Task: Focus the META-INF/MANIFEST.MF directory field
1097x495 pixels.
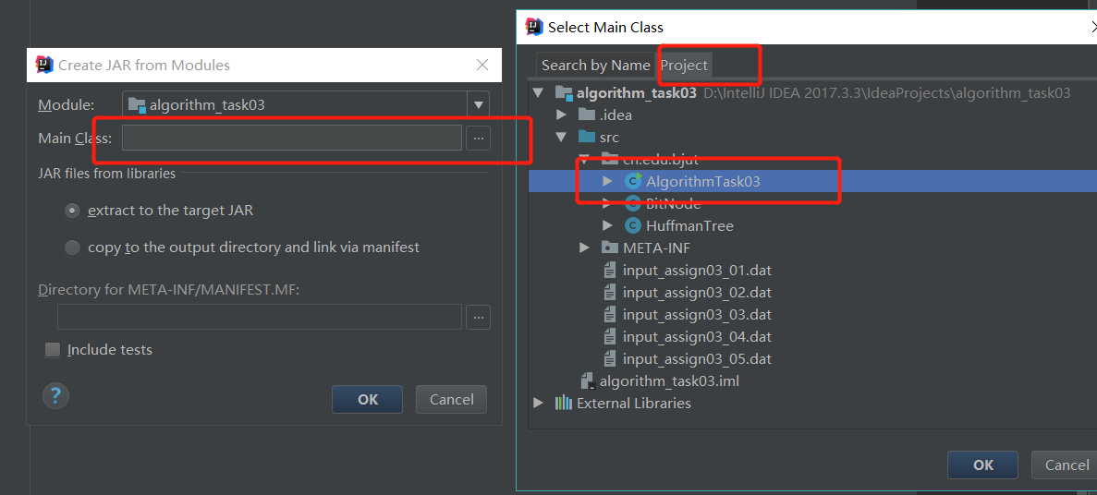Action: pos(260,317)
